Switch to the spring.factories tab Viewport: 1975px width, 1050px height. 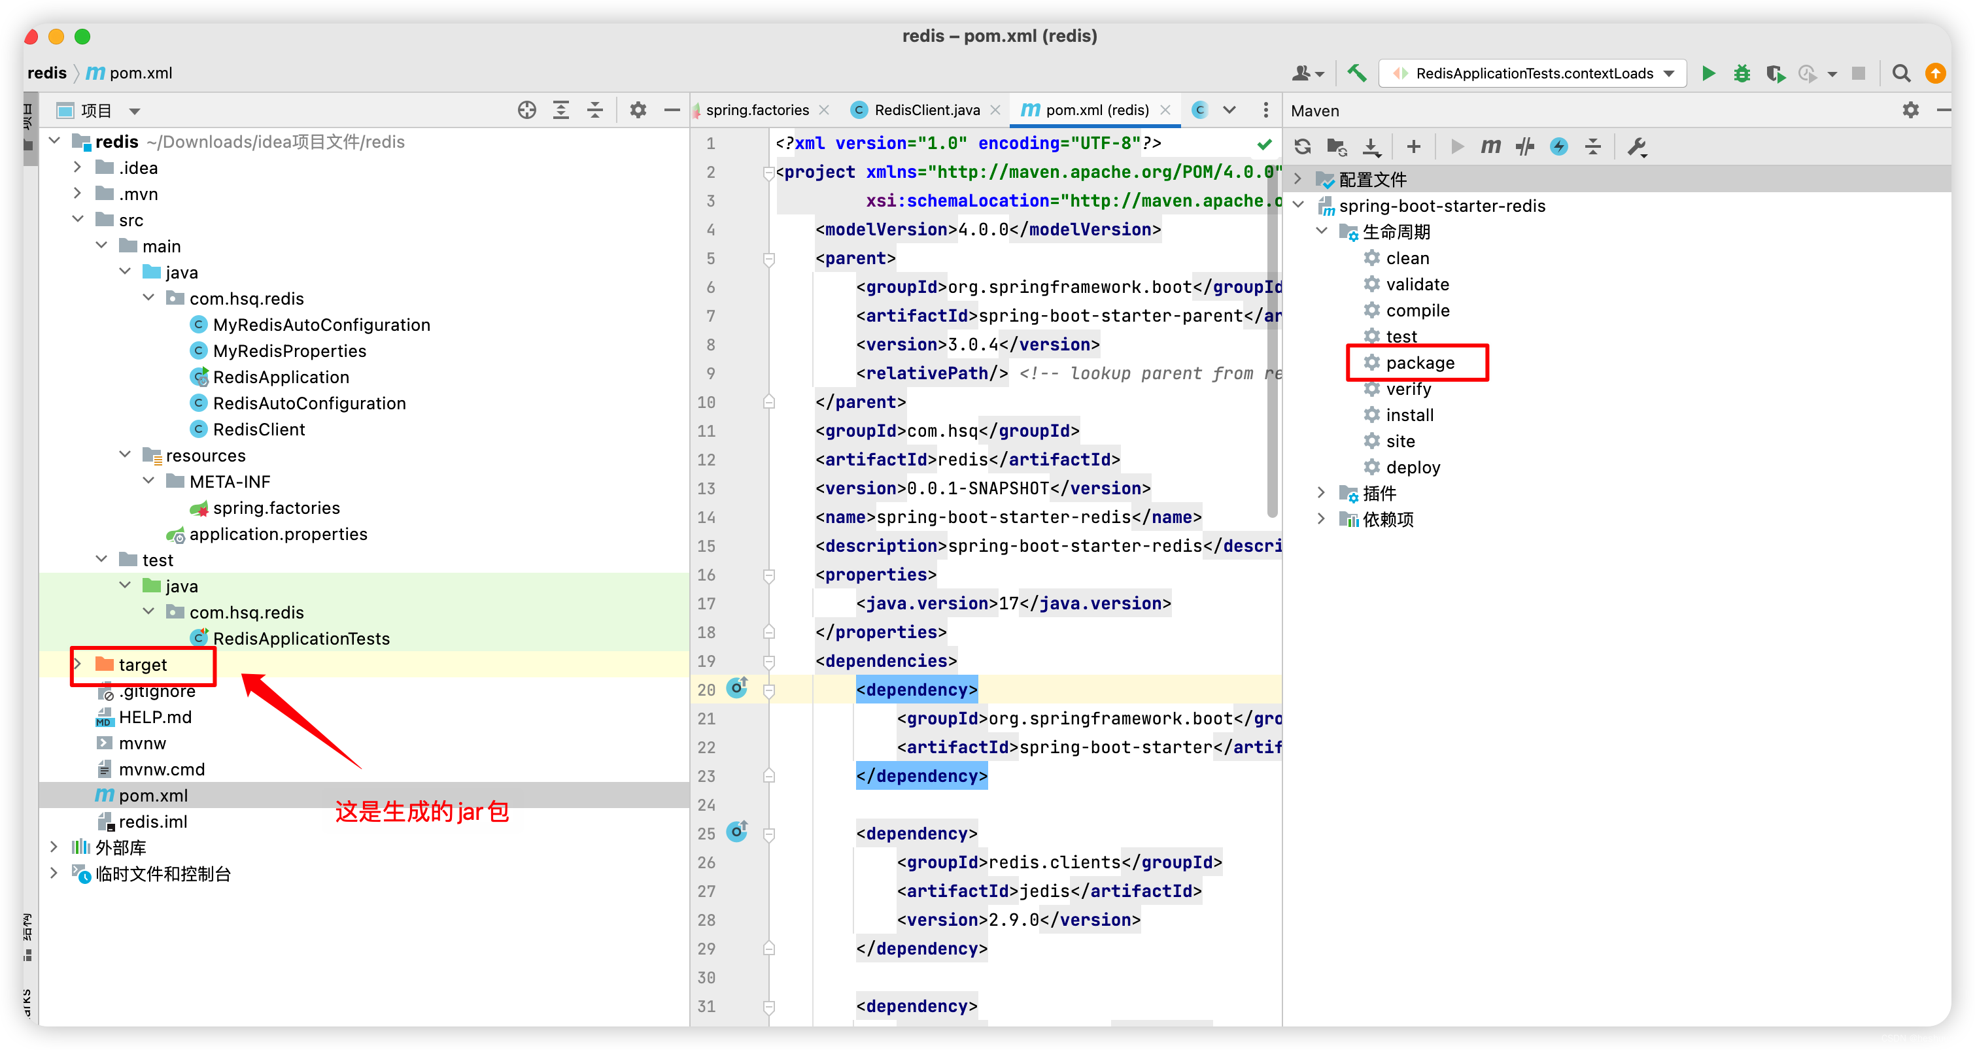756,110
